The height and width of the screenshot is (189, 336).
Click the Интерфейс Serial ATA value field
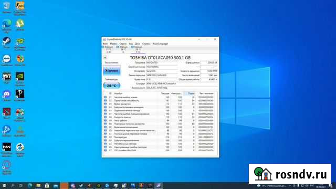[162, 71]
